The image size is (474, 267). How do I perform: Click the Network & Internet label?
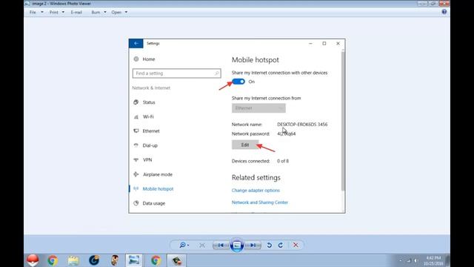tap(151, 88)
